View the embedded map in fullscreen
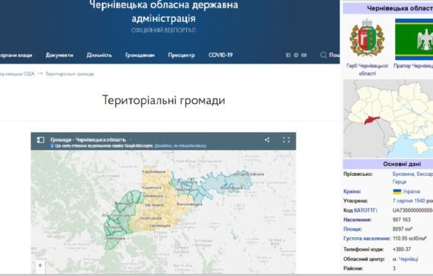 [x=286, y=140]
